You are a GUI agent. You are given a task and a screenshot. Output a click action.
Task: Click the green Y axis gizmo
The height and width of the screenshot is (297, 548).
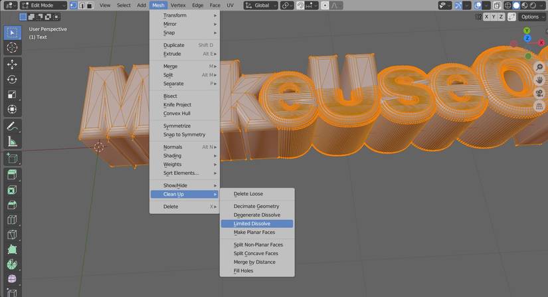point(527,31)
